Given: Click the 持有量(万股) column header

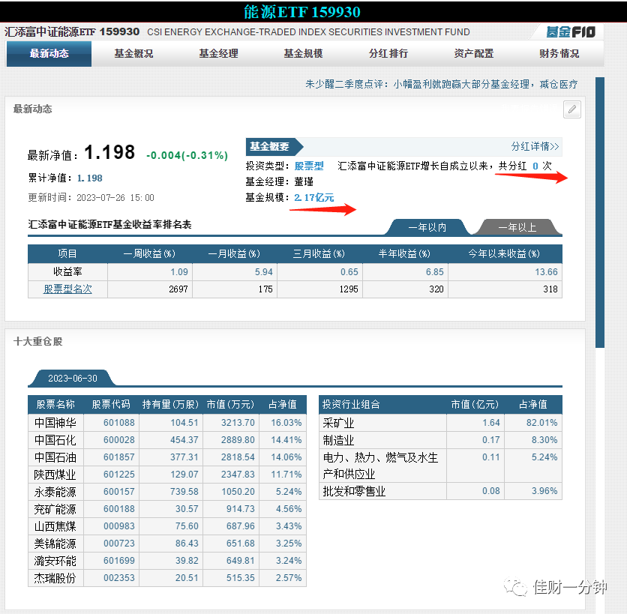Looking at the screenshot, I should point(170,405).
